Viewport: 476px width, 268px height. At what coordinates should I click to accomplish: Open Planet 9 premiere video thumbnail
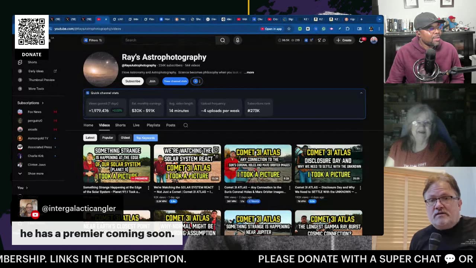[x=117, y=163]
